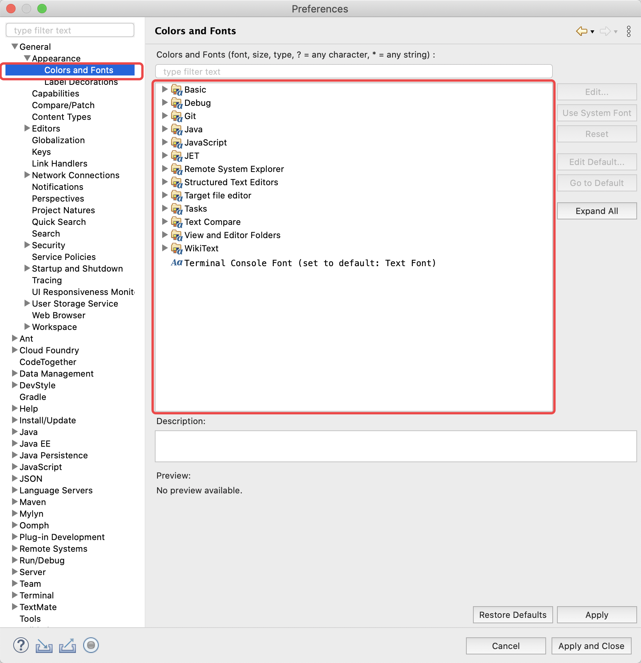Expand the Maven preferences node
This screenshot has height=663, width=641.
click(x=15, y=502)
